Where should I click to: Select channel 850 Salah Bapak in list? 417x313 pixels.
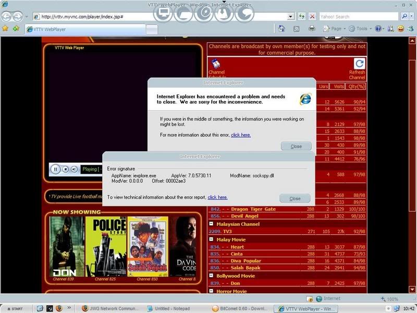(x=287, y=268)
